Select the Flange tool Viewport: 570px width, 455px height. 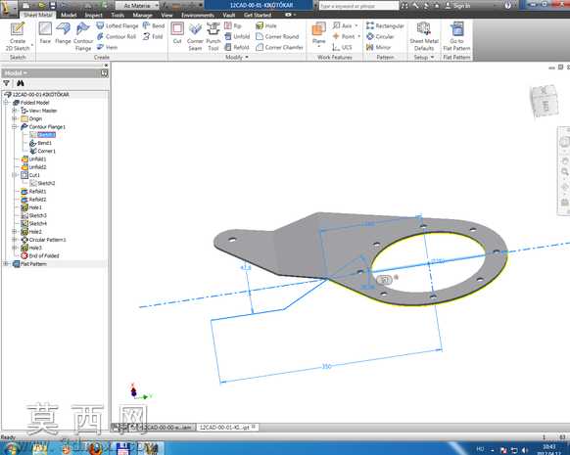point(63,32)
